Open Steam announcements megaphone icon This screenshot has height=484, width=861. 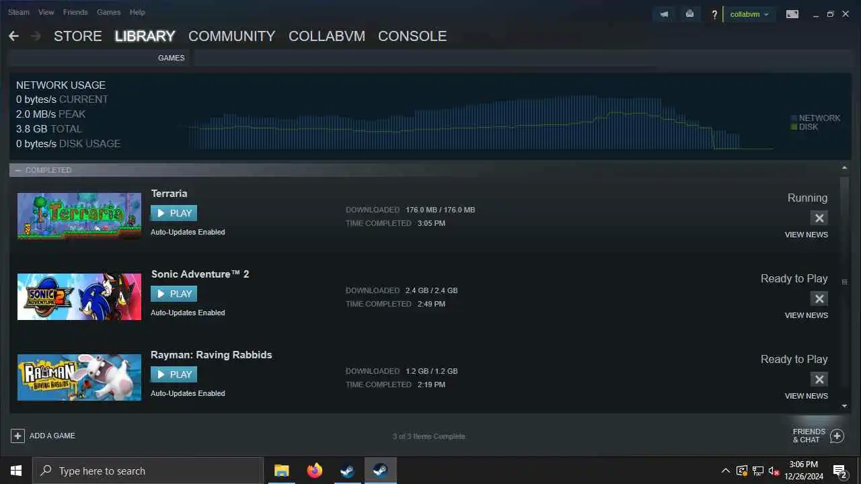point(664,14)
